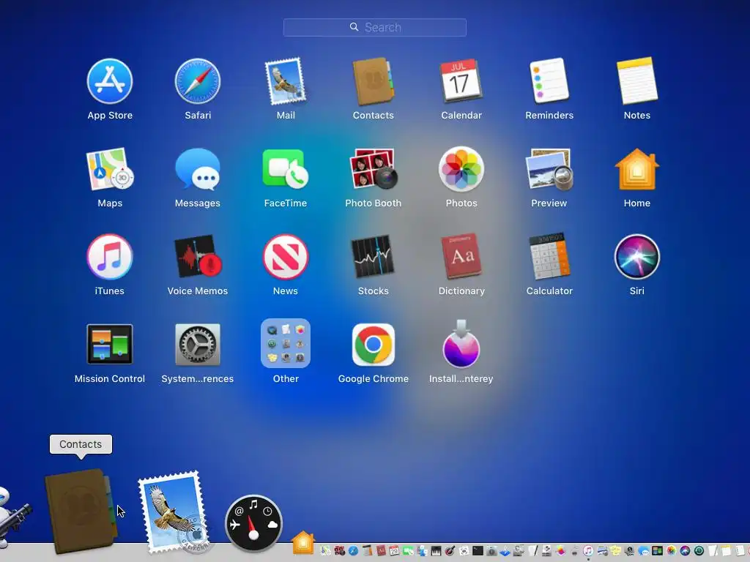Open the piano keyboard icon in the Dock
This screenshot has height=562, width=750.
tap(436, 551)
